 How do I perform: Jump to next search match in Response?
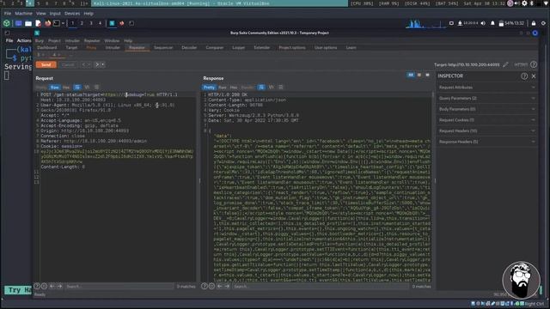coord(227,286)
